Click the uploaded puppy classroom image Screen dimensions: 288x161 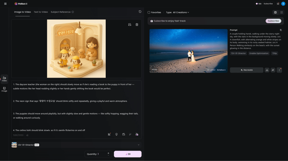76,49
